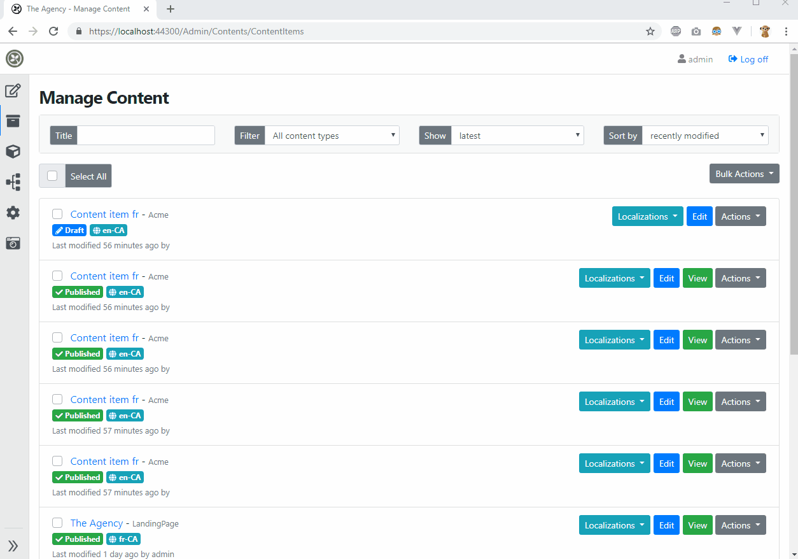The width and height of the screenshot is (798, 559).
Task: Open Localizations dropdown for the Draft item
Action: tap(648, 216)
